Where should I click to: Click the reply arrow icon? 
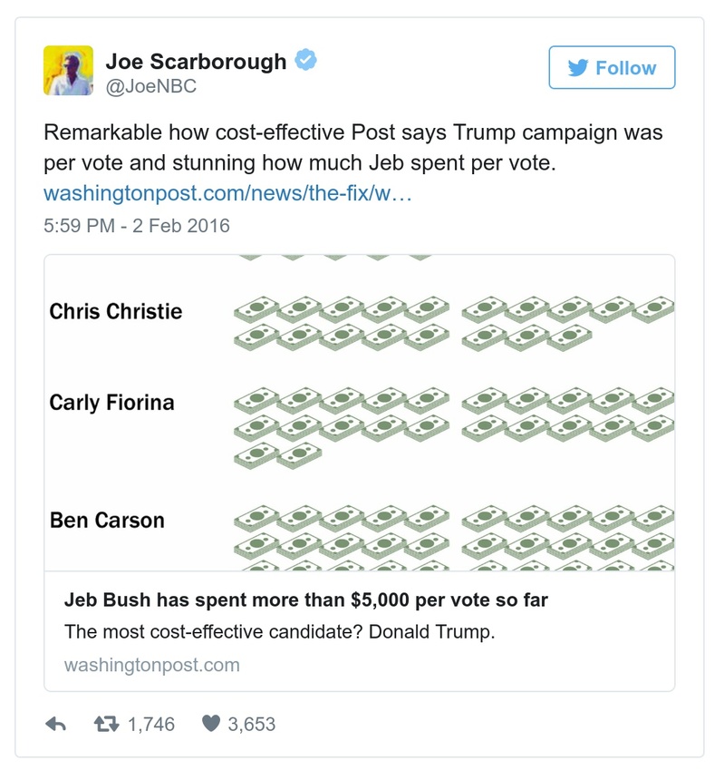[56, 724]
